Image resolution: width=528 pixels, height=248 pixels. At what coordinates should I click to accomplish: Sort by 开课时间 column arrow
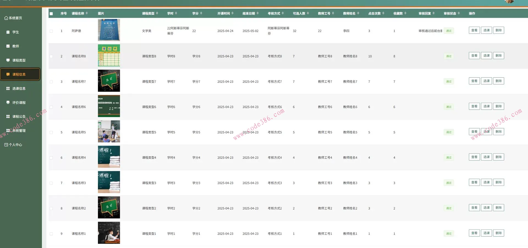[x=232, y=13]
